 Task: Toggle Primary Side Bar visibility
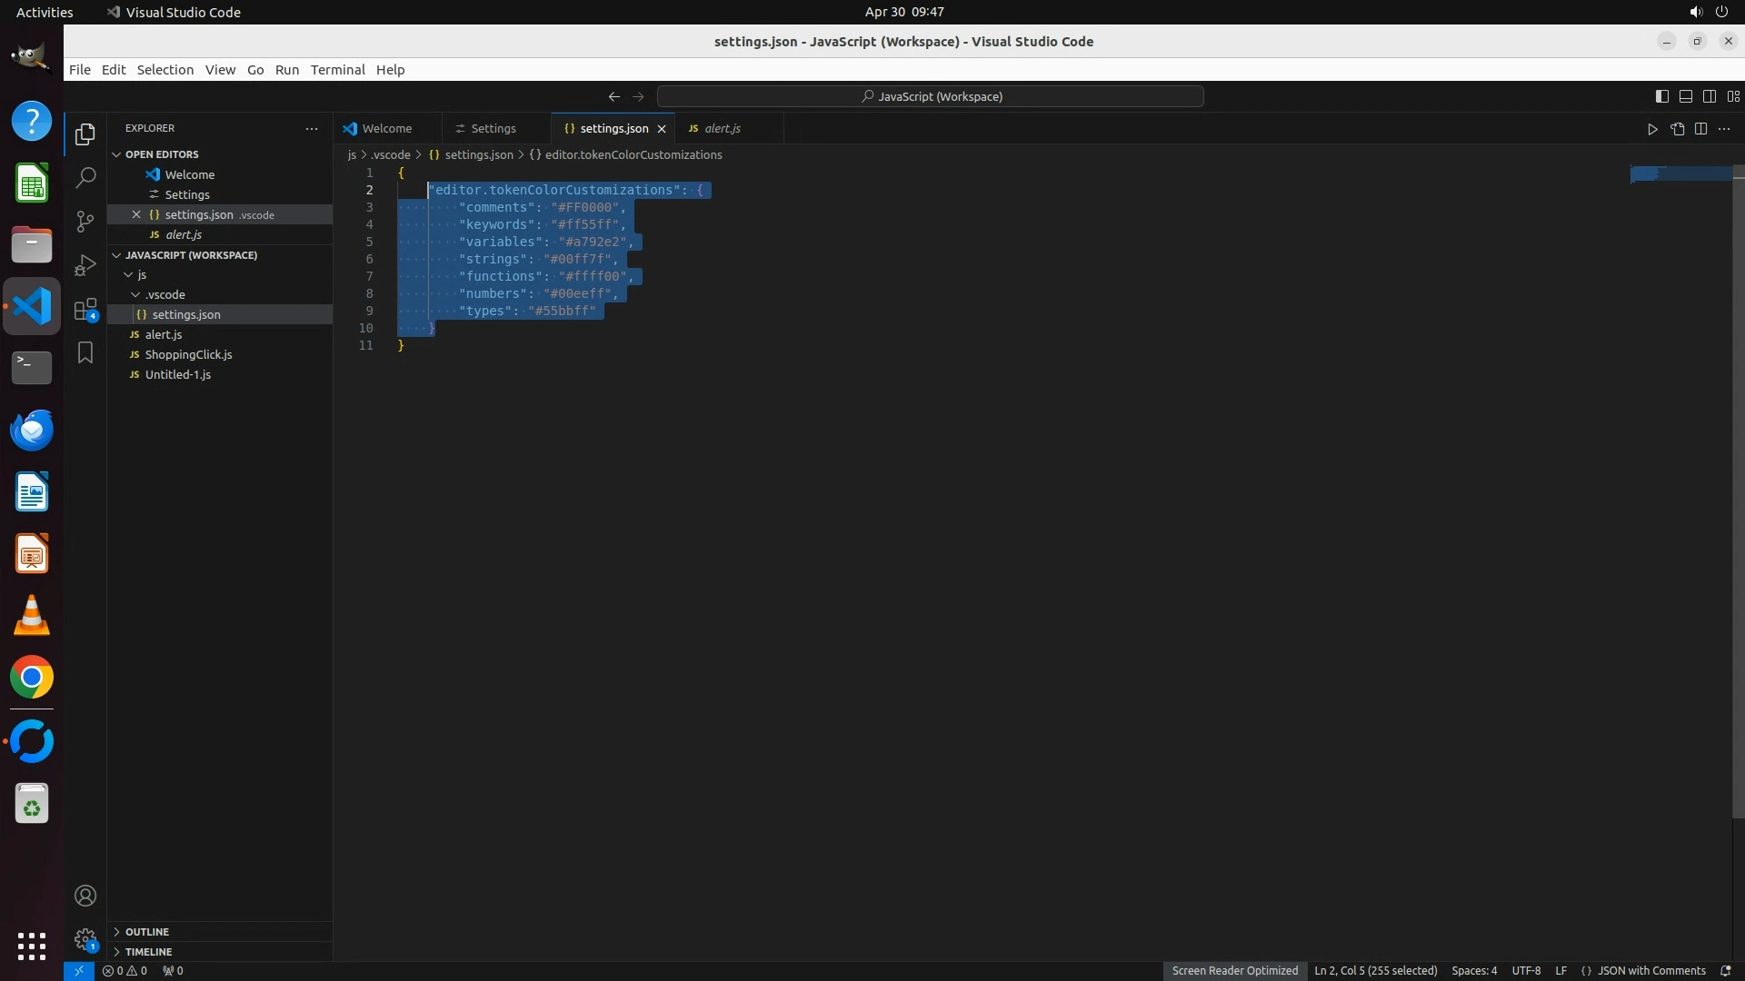[x=1661, y=96]
